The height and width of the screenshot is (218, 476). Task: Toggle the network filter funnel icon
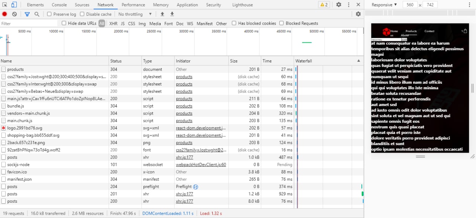coord(27,14)
